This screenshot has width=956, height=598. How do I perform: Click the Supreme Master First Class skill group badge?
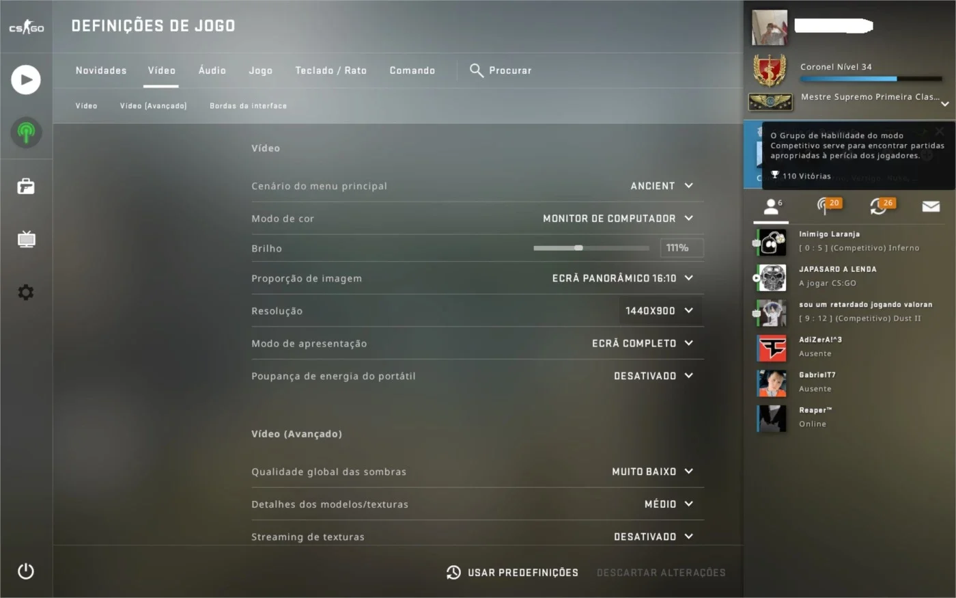[770, 102]
